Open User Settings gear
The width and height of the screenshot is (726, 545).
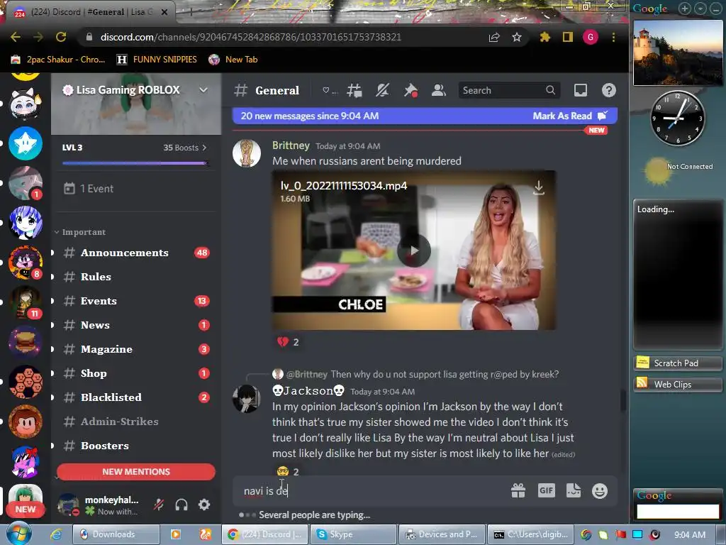pyautogui.click(x=204, y=505)
